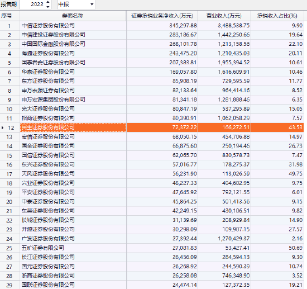Sort by 序号 column header

pos(10,16)
